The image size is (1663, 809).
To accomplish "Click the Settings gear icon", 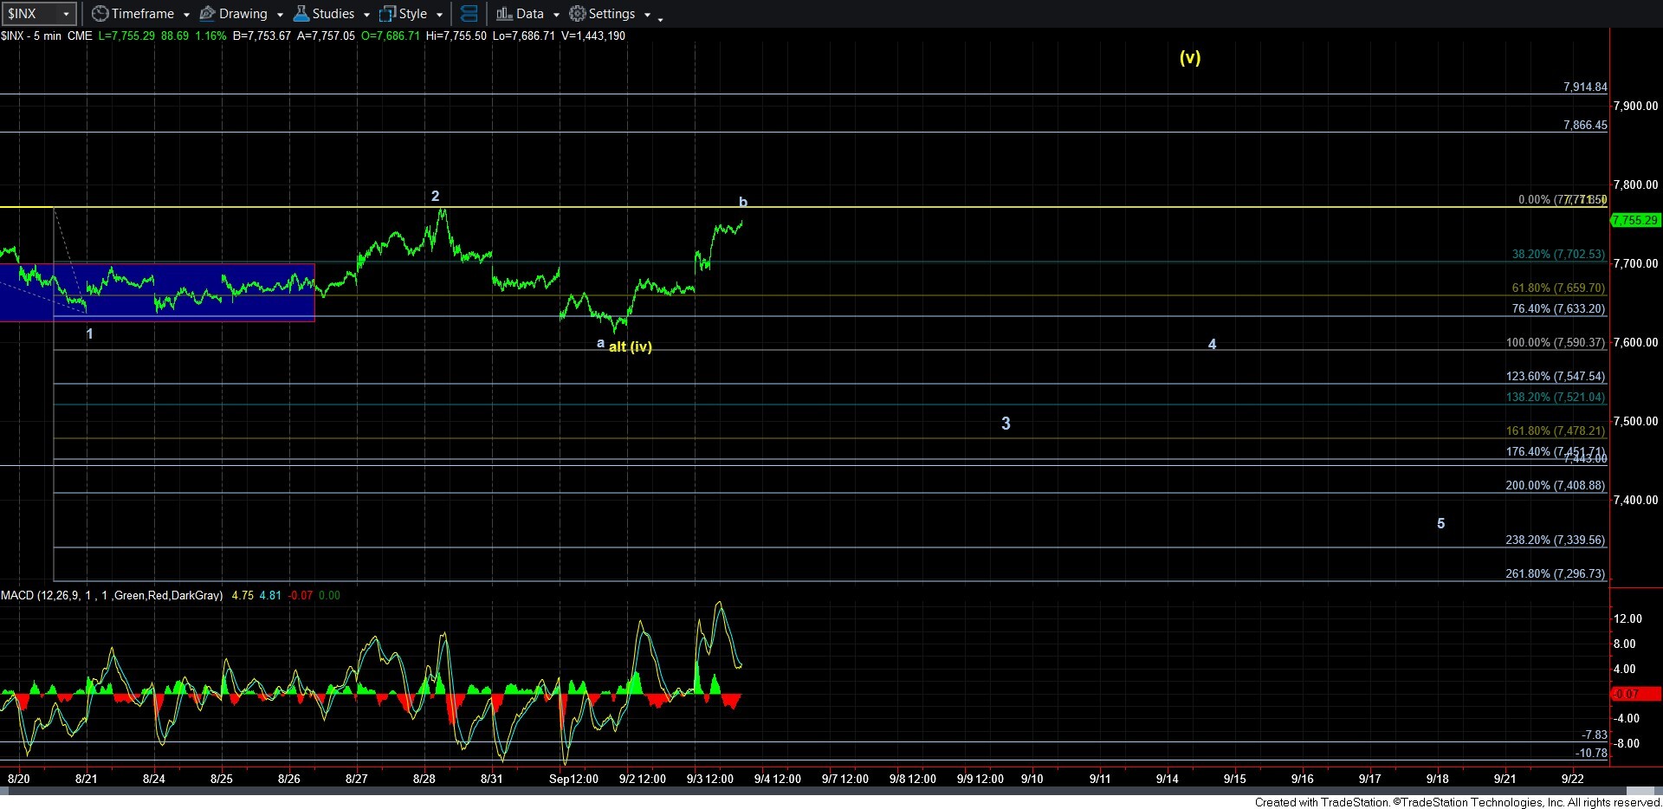I will pyautogui.click(x=577, y=14).
